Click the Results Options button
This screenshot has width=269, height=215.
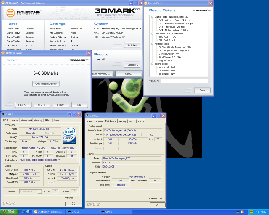pyautogui.click(x=132, y=65)
